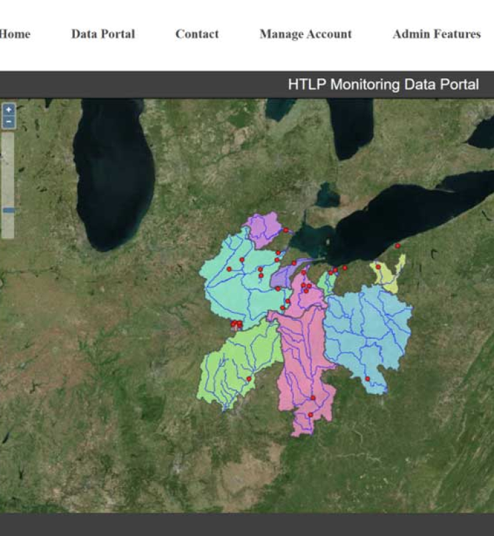Screen dimensions: 494x536
Task: Click the zoom in plus button
Action: (8, 109)
